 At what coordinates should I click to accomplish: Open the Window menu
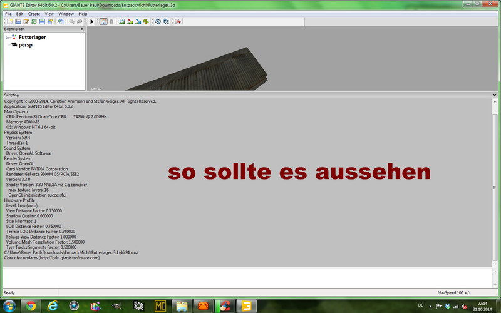pos(66,14)
